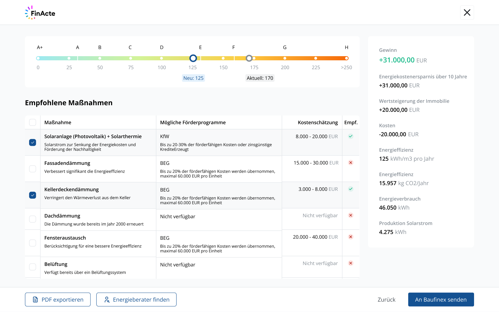Click the 15.957 kg CO2/Jahr value

tap(404, 183)
